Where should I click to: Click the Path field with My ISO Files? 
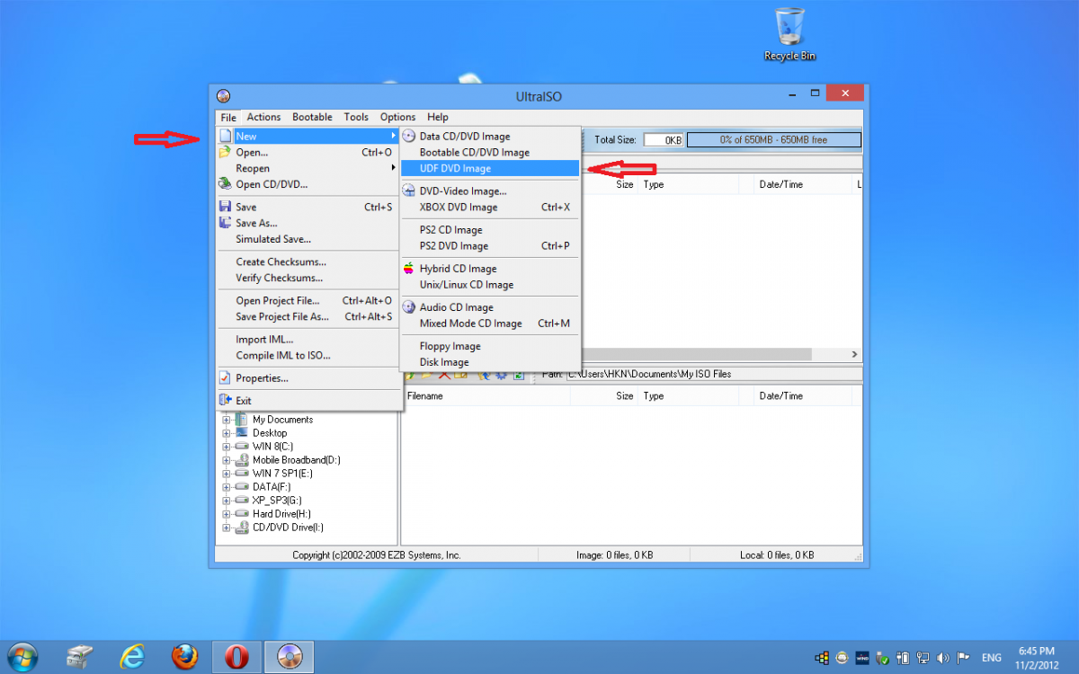713,374
